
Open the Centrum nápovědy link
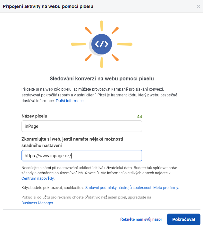pos(38,178)
